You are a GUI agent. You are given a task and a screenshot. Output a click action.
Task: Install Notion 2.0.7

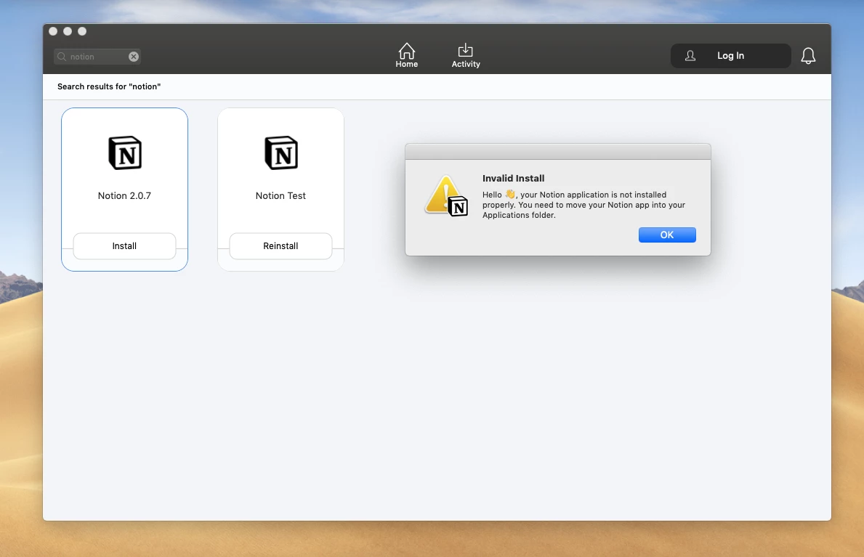[x=124, y=245]
